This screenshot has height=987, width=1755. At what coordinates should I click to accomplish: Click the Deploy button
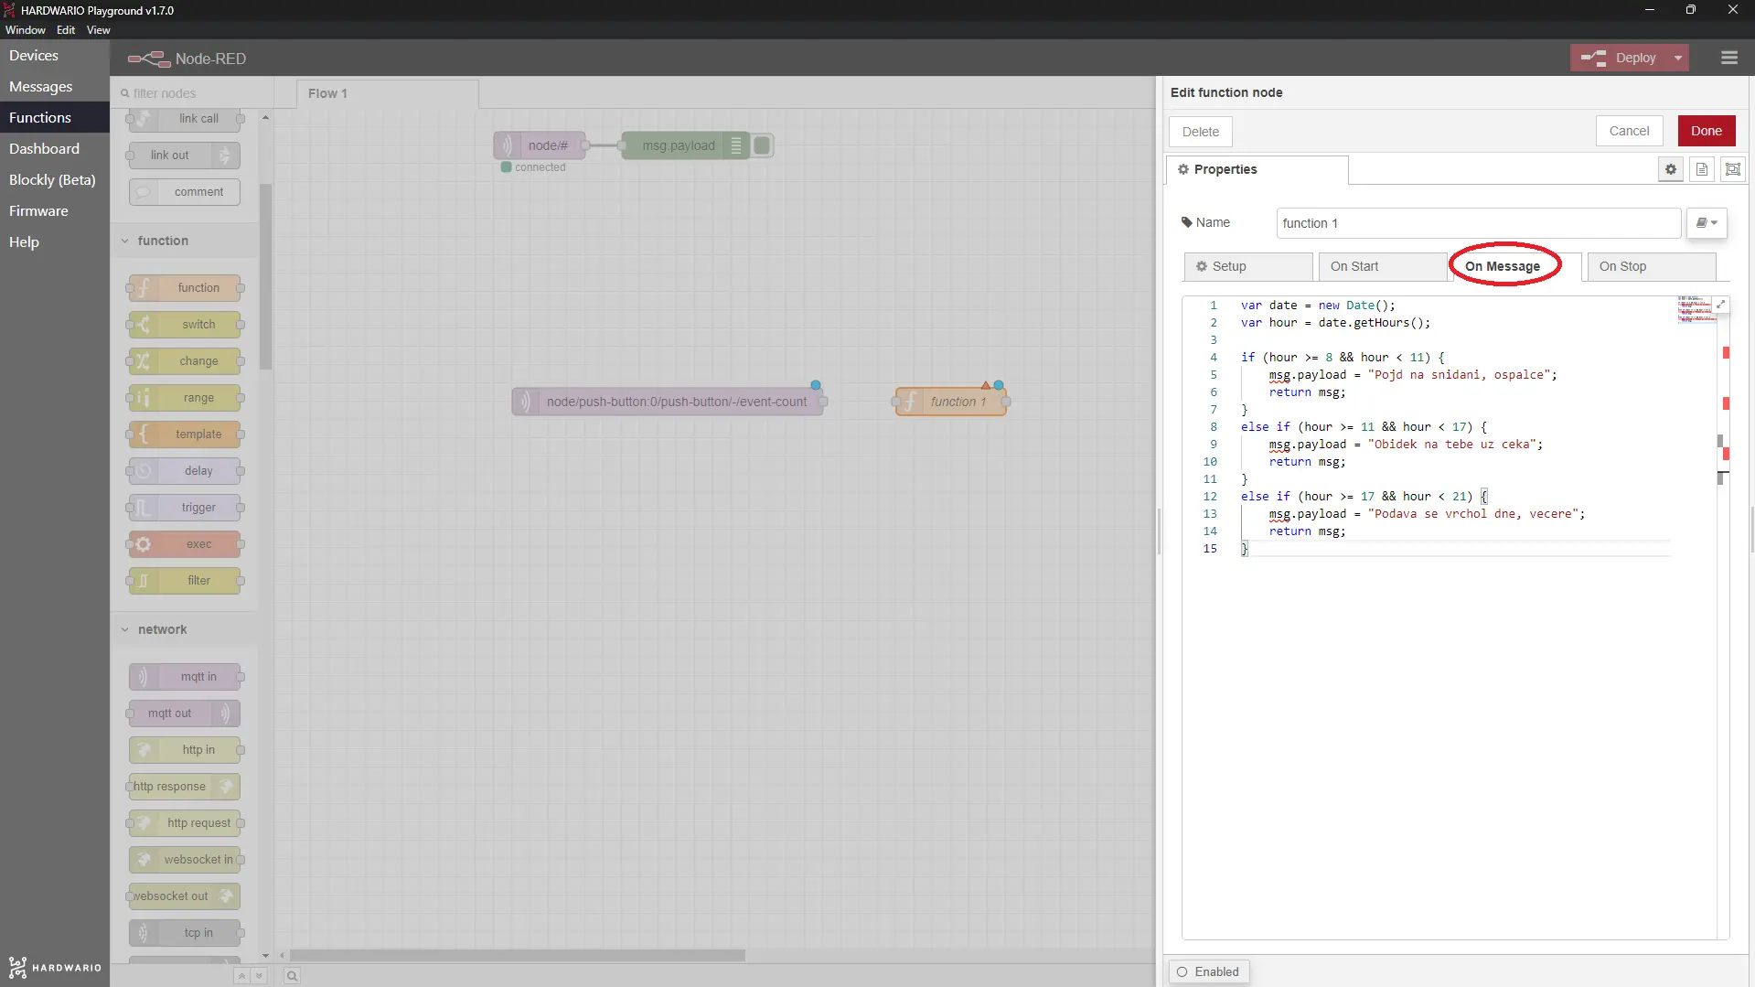(x=1620, y=58)
